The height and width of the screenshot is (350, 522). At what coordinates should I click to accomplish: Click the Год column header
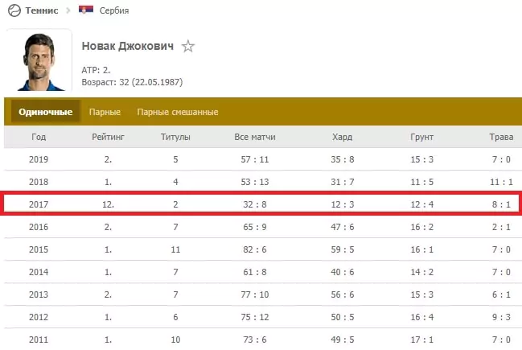tap(39, 137)
